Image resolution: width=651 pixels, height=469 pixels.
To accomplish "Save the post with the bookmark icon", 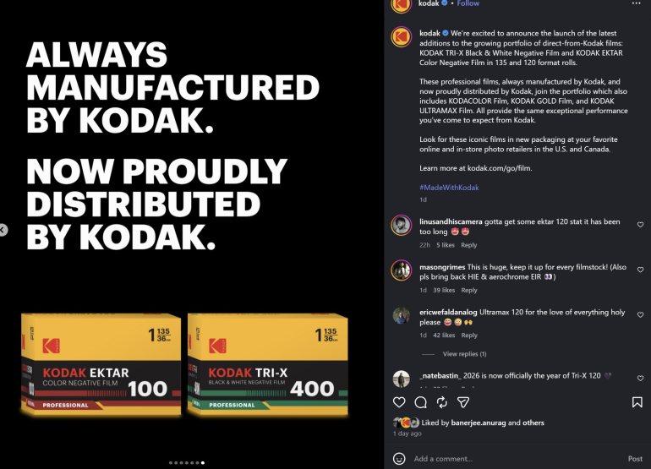I will [x=637, y=402].
